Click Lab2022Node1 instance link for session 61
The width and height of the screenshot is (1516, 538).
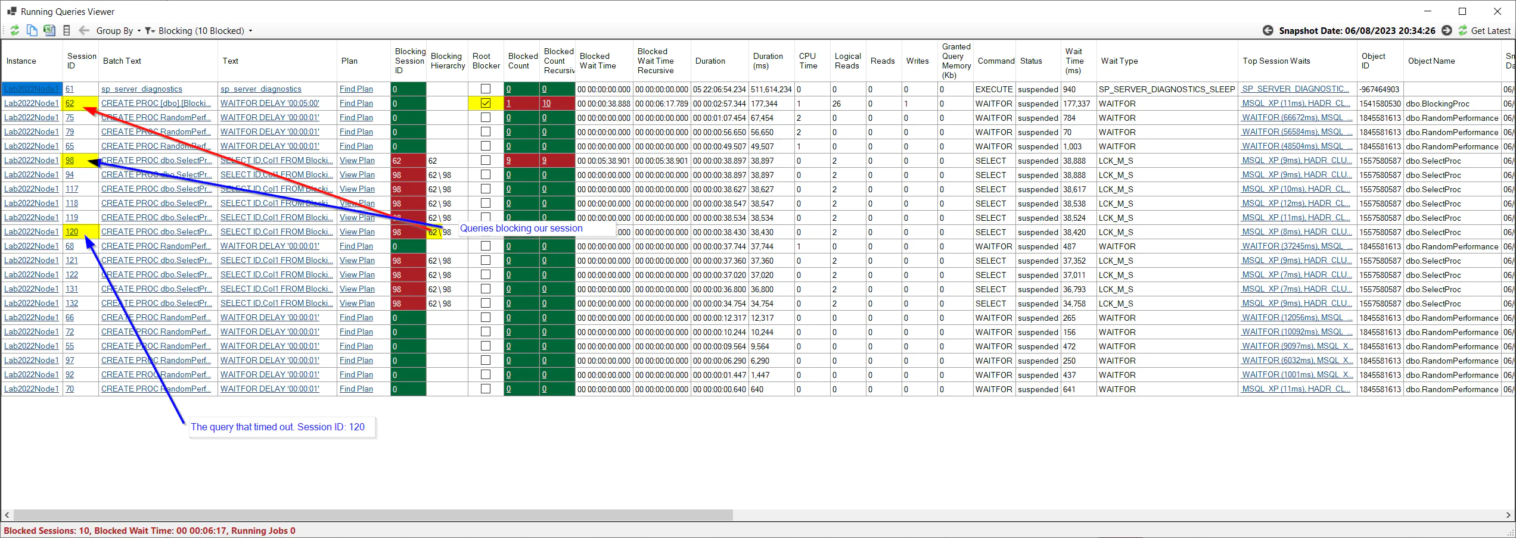point(32,89)
